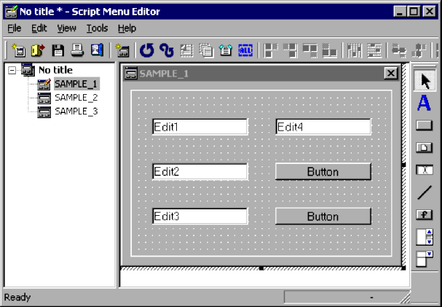Screen dimensions: 442x307
Task: Select the diagonal line tool
Action: (x=424, y=193)
